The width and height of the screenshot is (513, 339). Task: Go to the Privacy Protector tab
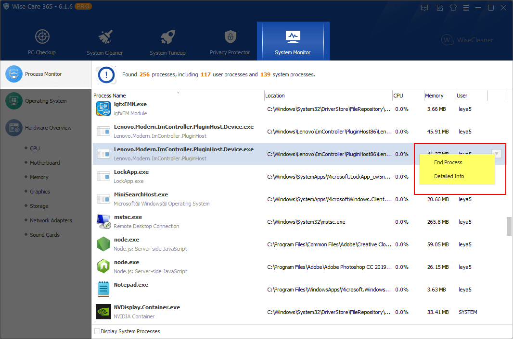click(230, 41)
